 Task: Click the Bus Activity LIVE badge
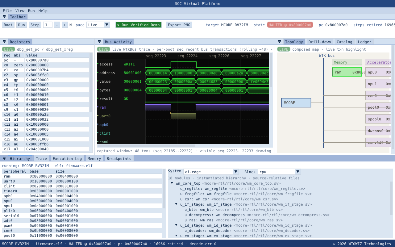point(103,49)
